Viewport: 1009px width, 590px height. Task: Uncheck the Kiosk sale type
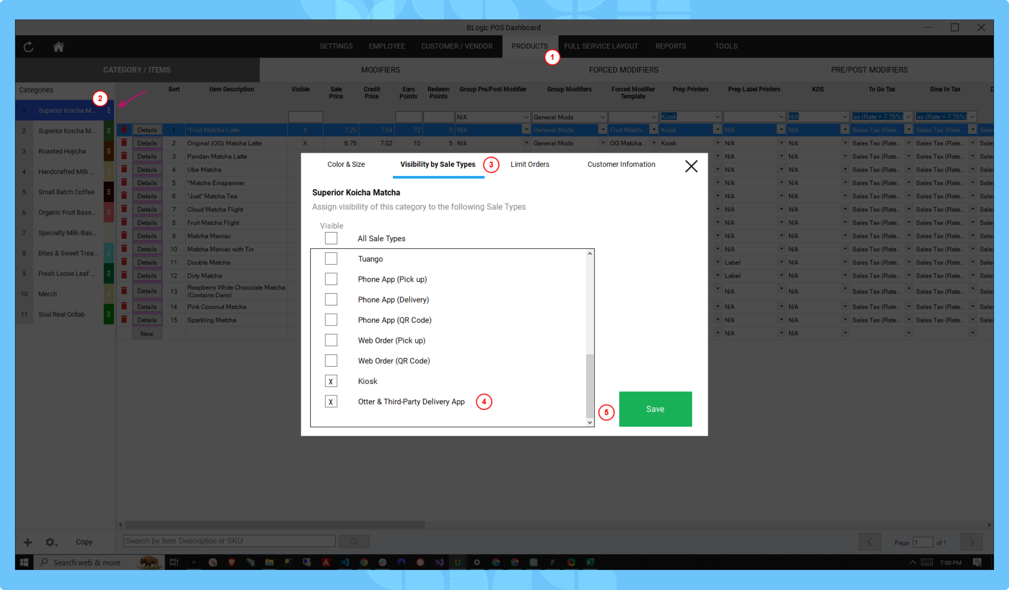331,381
